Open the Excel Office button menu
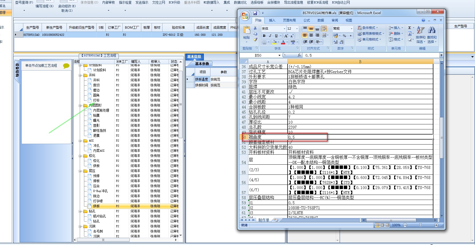The height and width of the screenshot is (245, 475). click(245, 16)
